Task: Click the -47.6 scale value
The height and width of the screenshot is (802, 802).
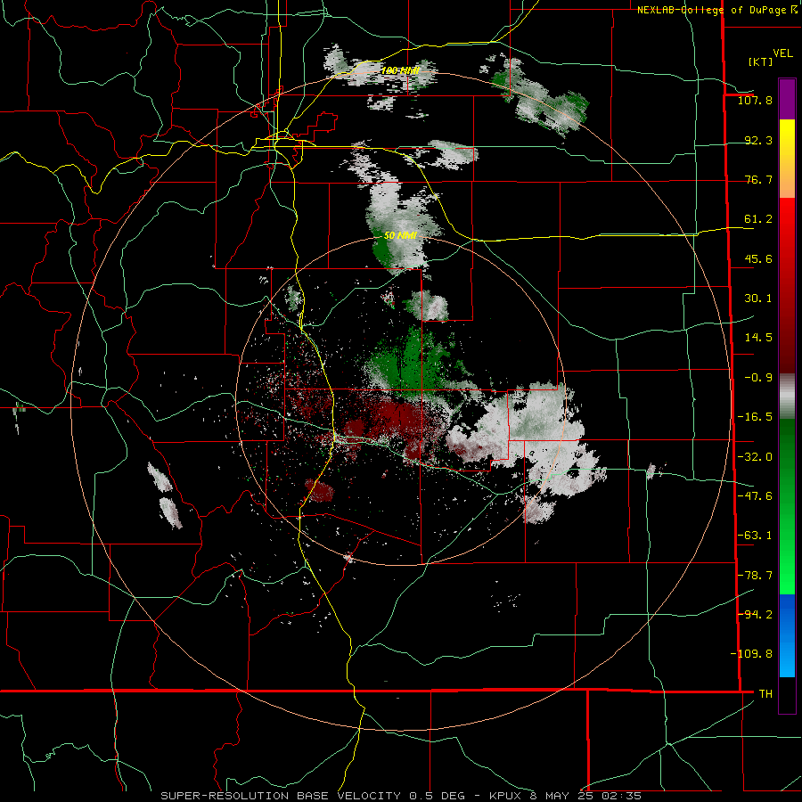Action: click(755, 496)
